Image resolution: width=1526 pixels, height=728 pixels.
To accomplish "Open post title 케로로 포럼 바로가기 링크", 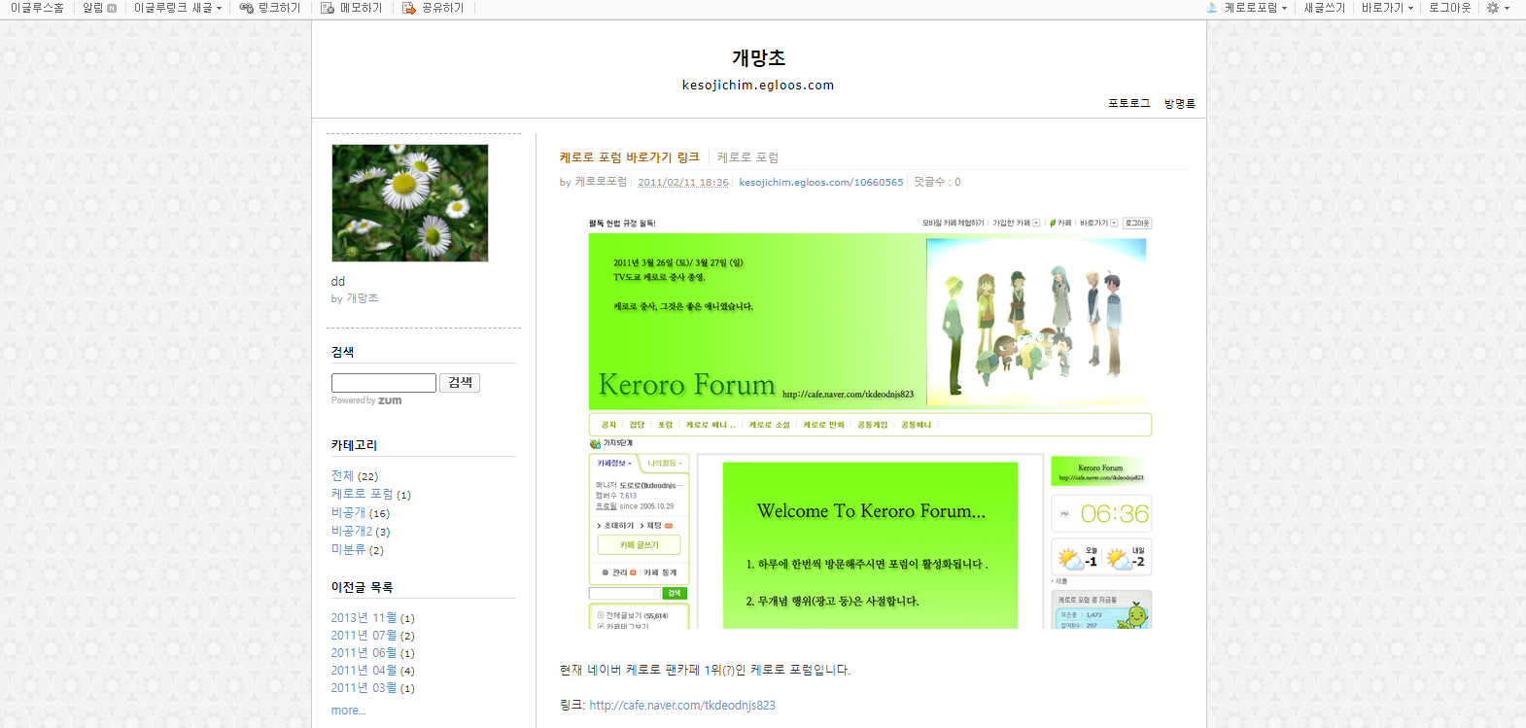I will click(x=629, y=157).
